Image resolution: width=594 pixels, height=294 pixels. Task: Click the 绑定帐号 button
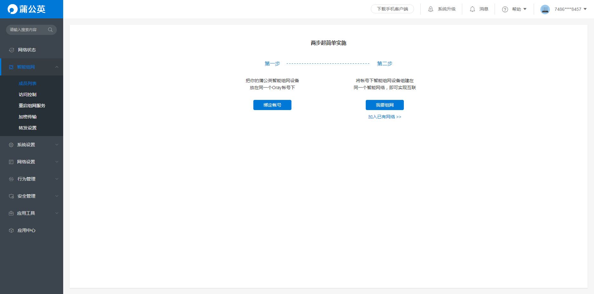272,105
